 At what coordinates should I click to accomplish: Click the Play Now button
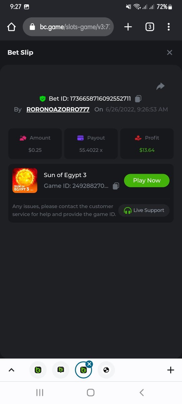coord(147,180)
